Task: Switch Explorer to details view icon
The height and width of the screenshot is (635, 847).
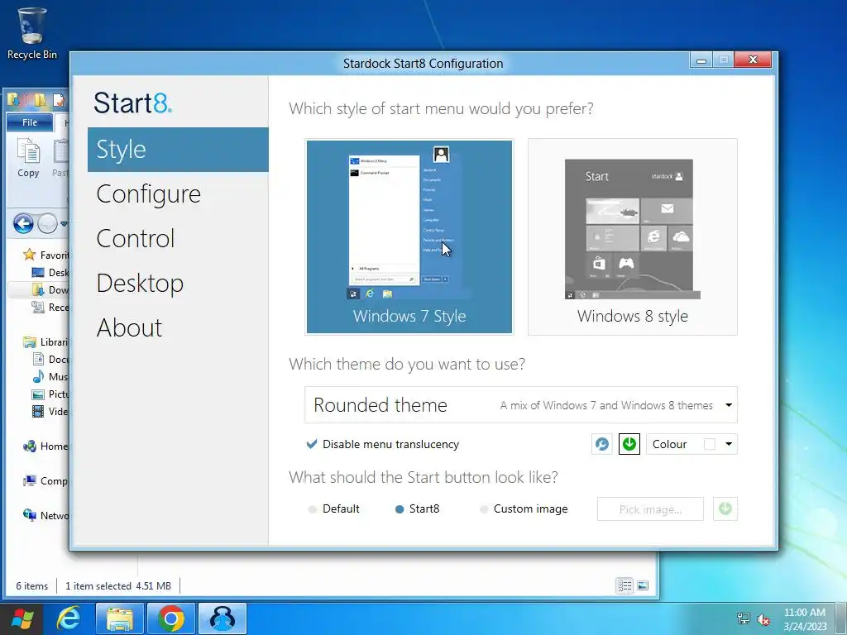Action: point(625,586)
